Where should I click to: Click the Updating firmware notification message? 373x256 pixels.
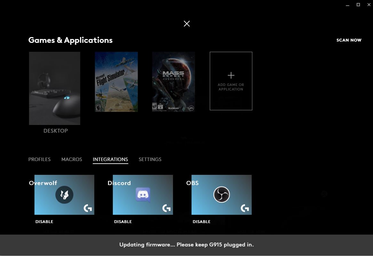point(187,244)
